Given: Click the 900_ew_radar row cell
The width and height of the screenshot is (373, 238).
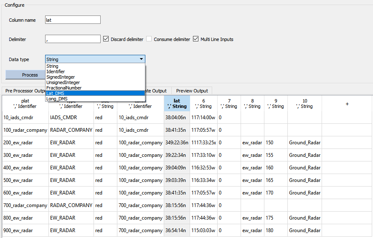Looking at the screenshot, I should 25,230.
